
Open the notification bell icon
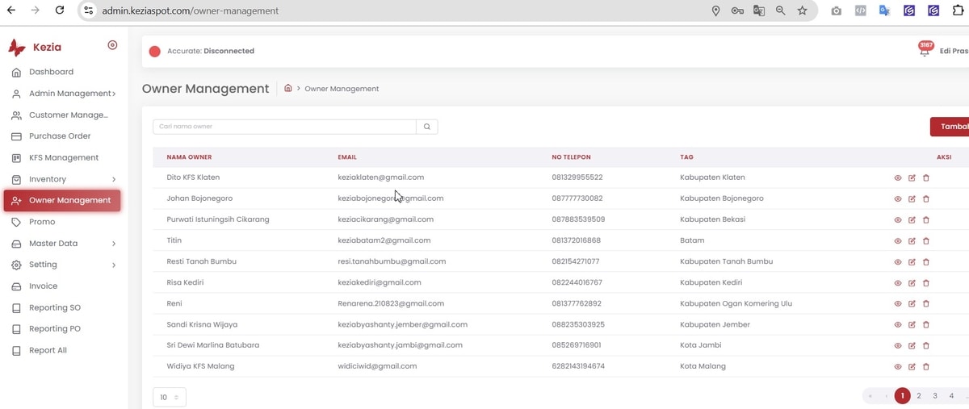coord(925,51)
